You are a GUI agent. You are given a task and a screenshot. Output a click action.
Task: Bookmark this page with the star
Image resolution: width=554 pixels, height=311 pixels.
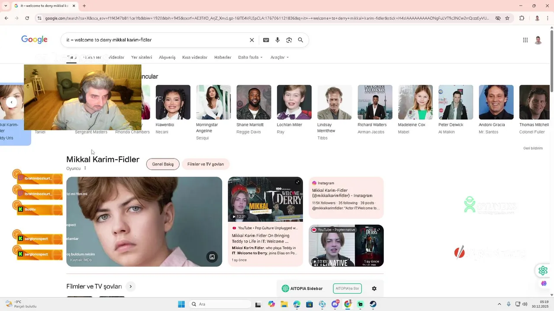pos(507,18)
